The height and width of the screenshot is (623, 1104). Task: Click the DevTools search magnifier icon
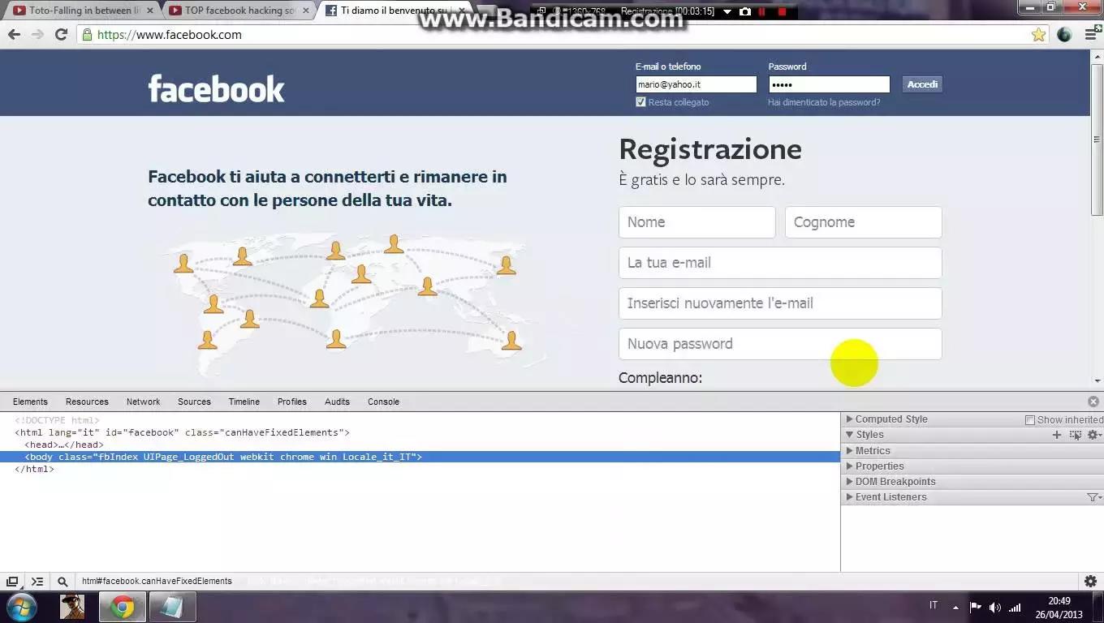(x=63, y=582)
